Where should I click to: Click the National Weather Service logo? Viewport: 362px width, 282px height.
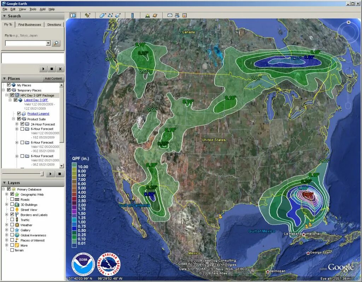point(109,264)
